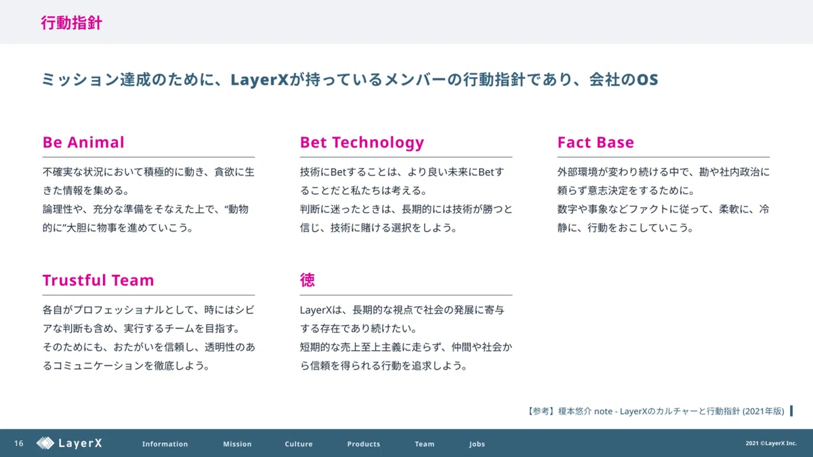Viewport: 813px width, 457px height.
Task: Select the Fact Base heading
Action: tap(596, 142)
